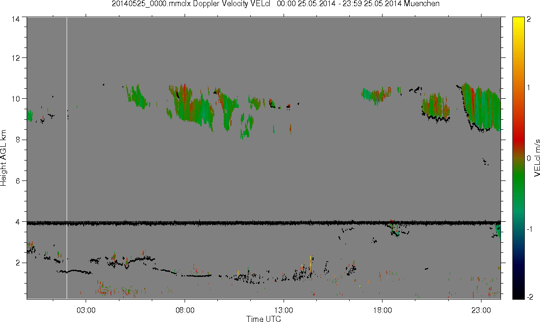Click the colorbar value -1 label
The image size is (540, 322).
tap(530, 229)
